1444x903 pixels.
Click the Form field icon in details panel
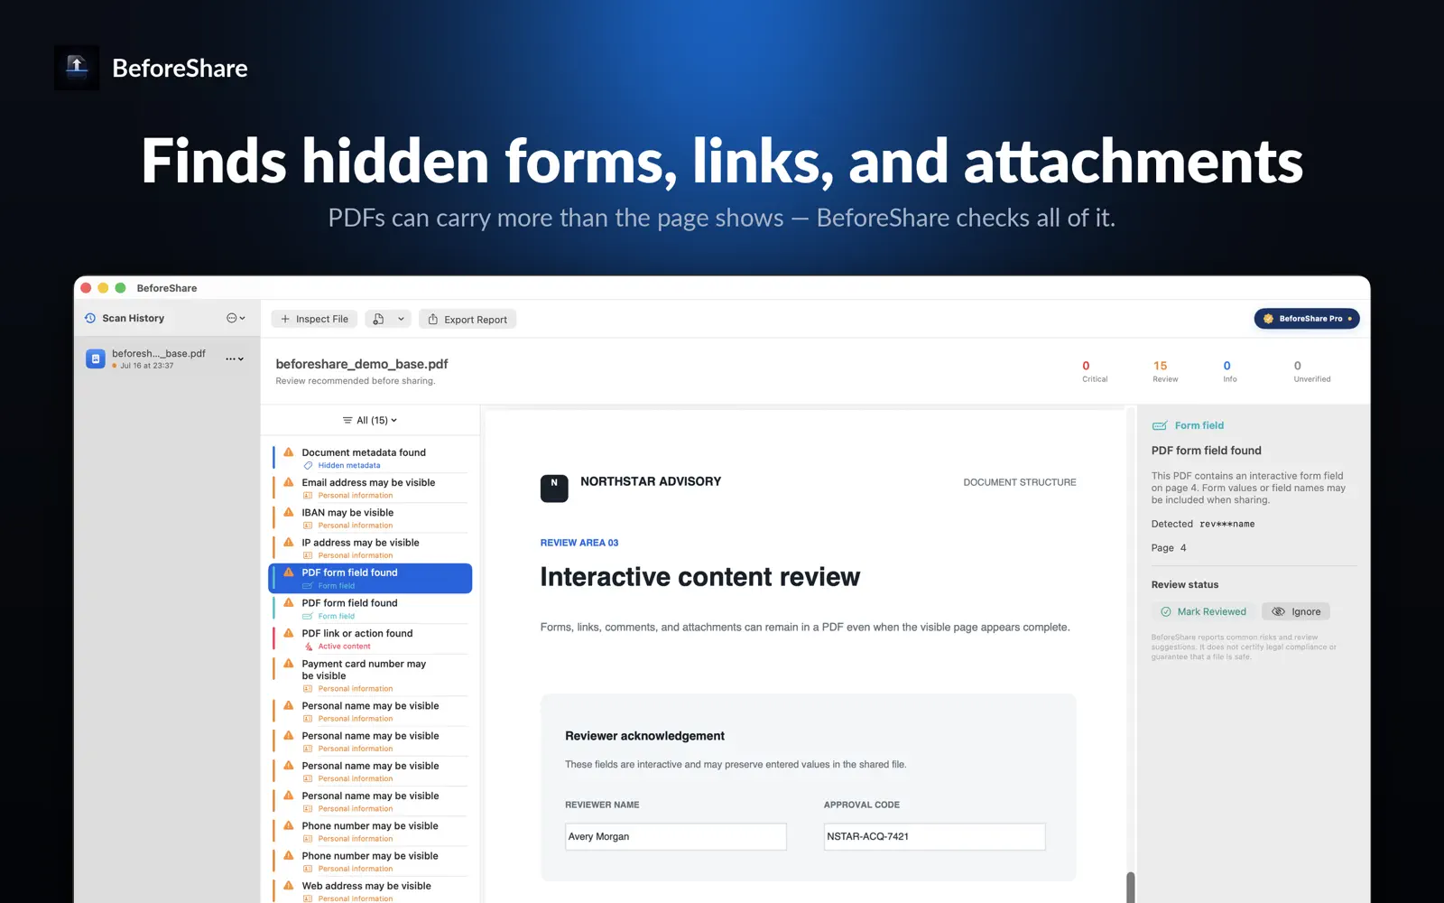(1160, 425)
